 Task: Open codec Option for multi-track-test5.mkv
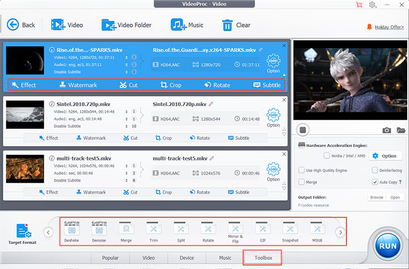point(273,172)
